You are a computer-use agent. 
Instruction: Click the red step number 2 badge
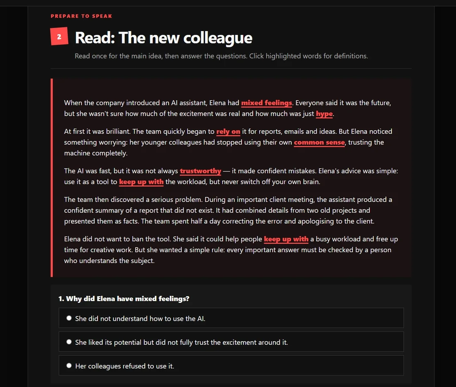click(59, 37)
